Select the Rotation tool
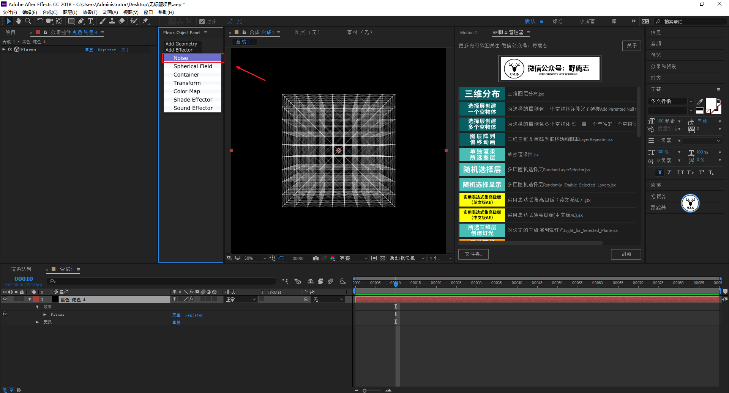729x393 pixels. (x=40, y=21)
